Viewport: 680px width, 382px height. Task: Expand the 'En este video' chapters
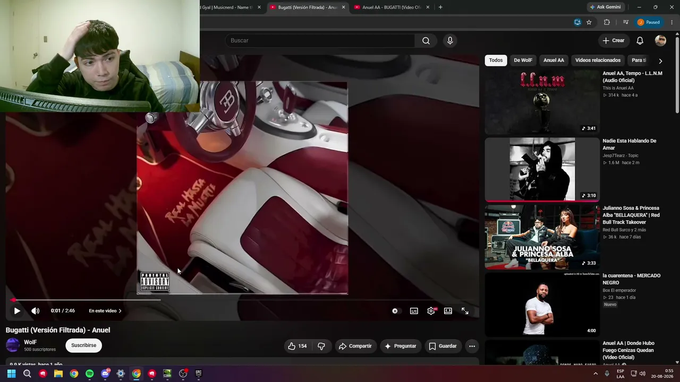coord(105,311)
